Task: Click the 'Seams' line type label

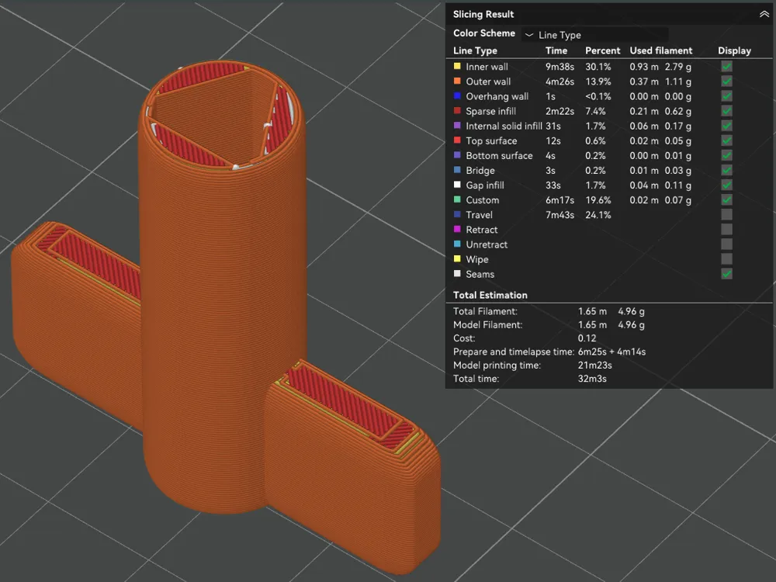Action: 480,275
